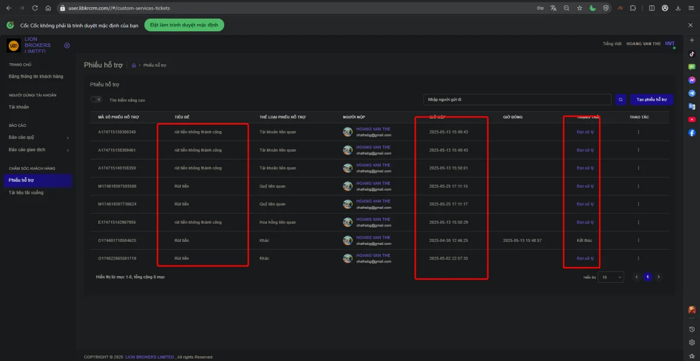Click the HOANG VAN THE username in header
This screenshot has width=700, height=361.
click(x=643, y=44)
